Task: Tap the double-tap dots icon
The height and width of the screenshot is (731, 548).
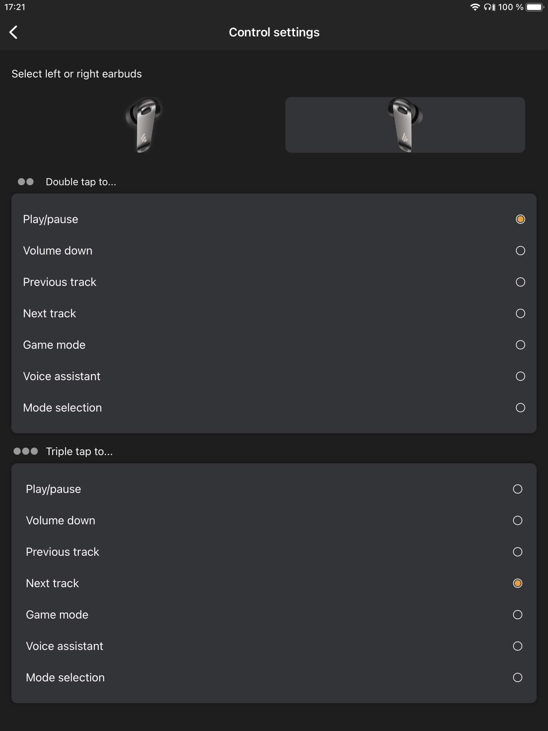Action: pos(26,182)
